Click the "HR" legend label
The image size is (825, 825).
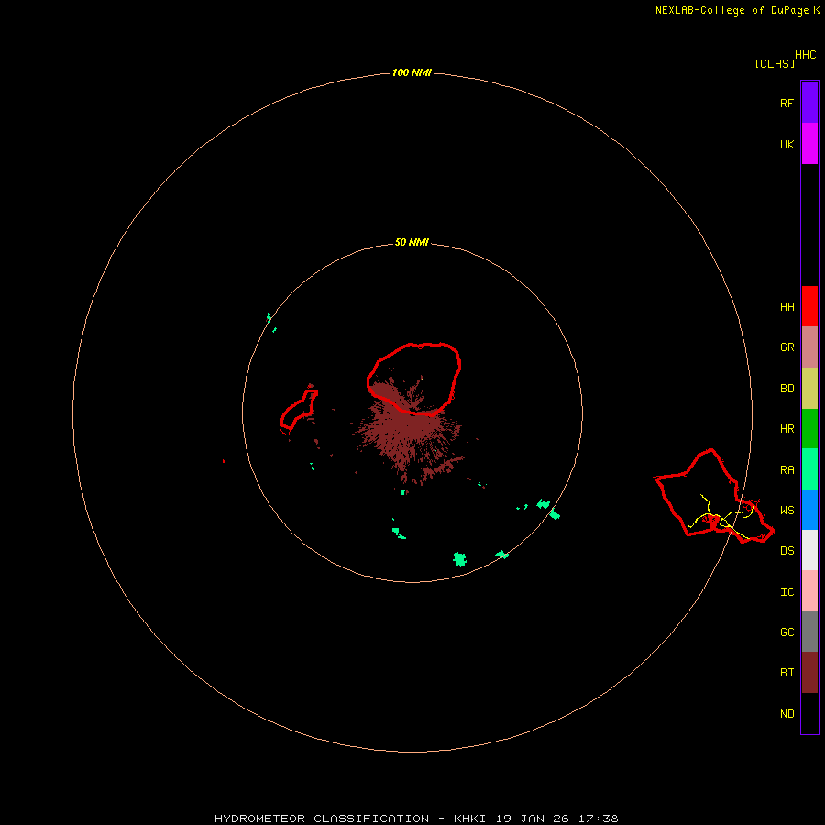787,429
